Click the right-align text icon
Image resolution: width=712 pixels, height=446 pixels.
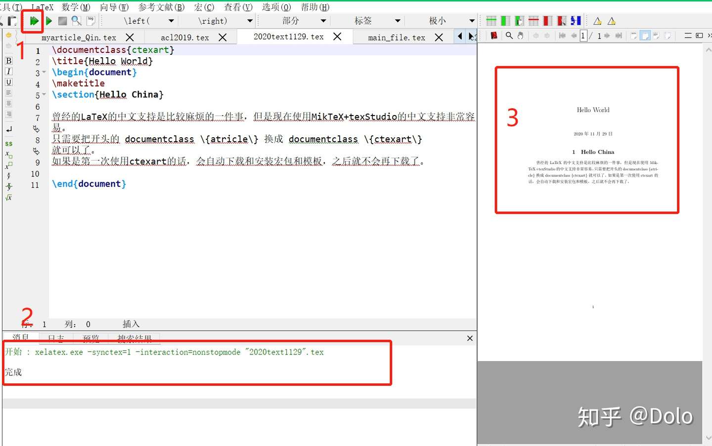point(8,115)
